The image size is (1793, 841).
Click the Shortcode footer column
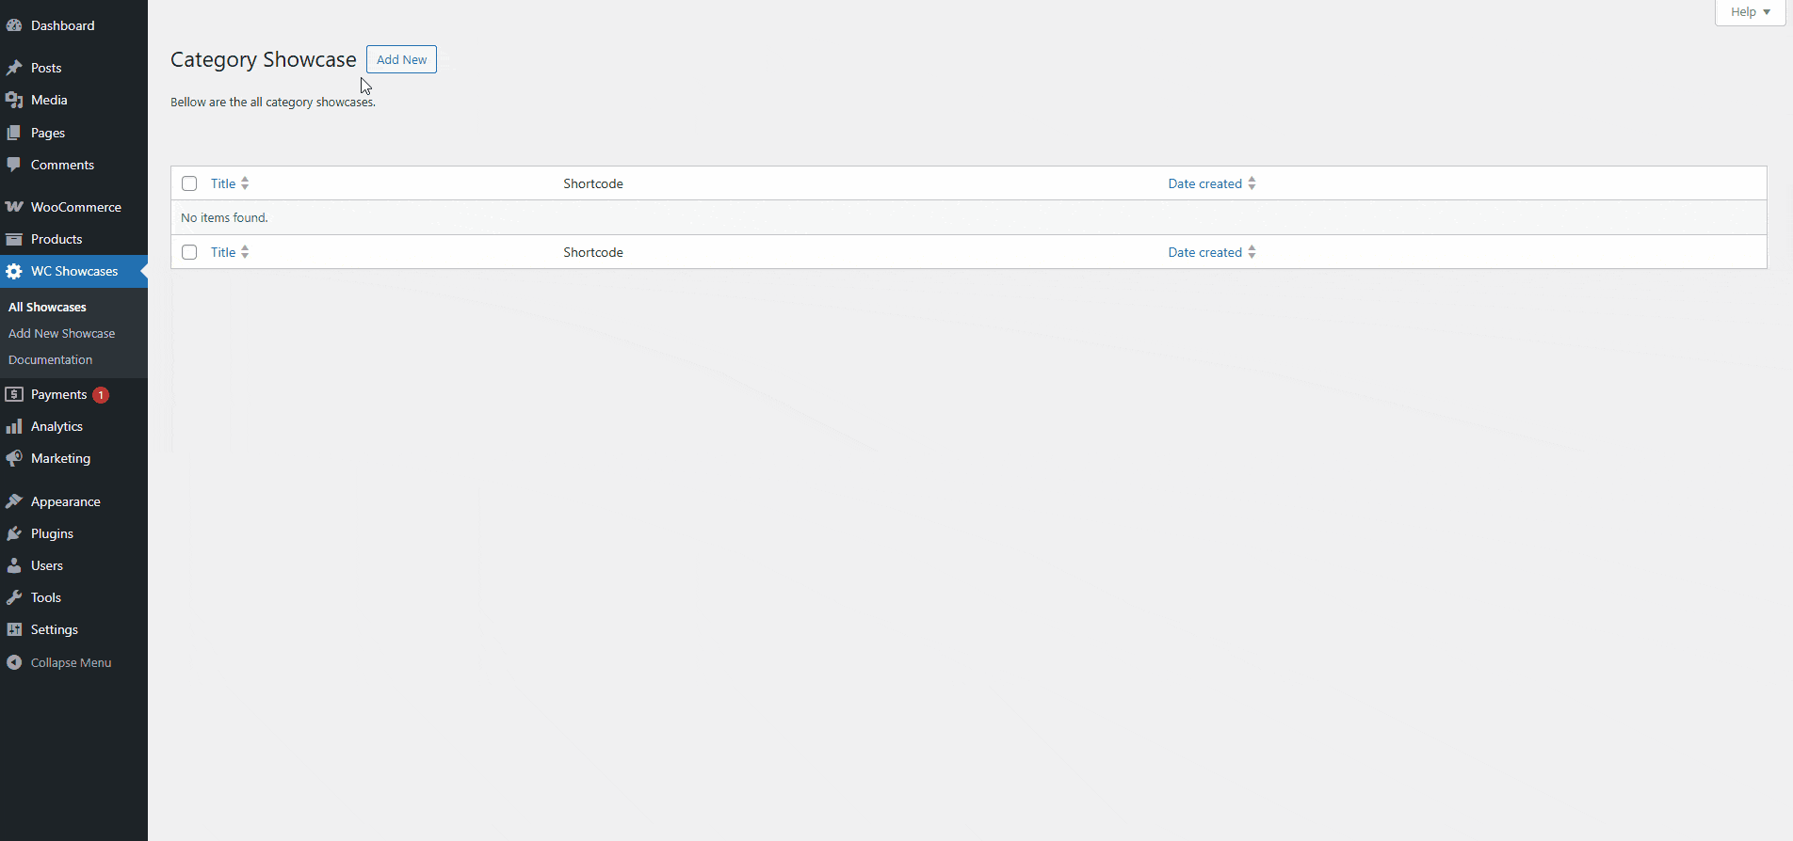(x=593, y=252)
